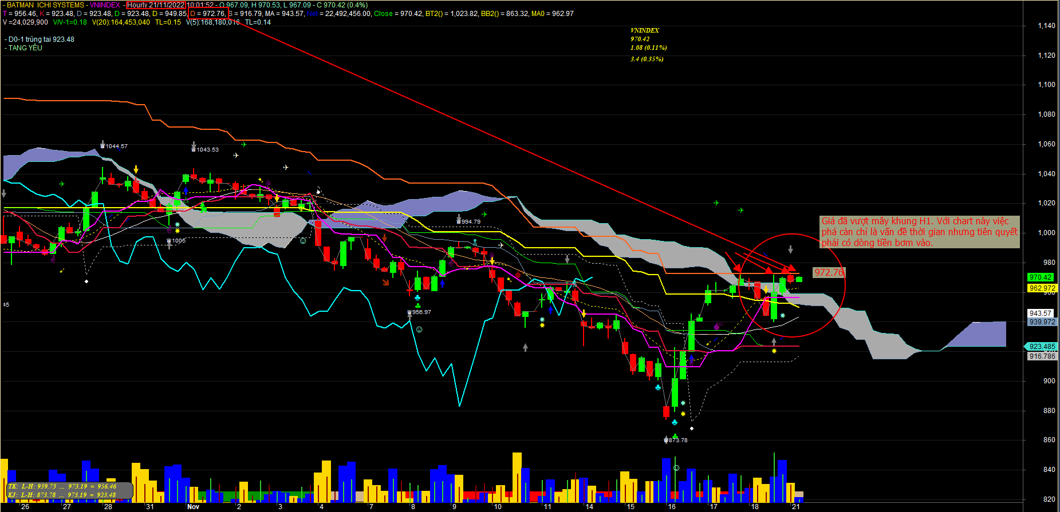Click the Vietnamese annotation starting "Giá đã vượt mây"
The image size is (1060, 512).
919,232
